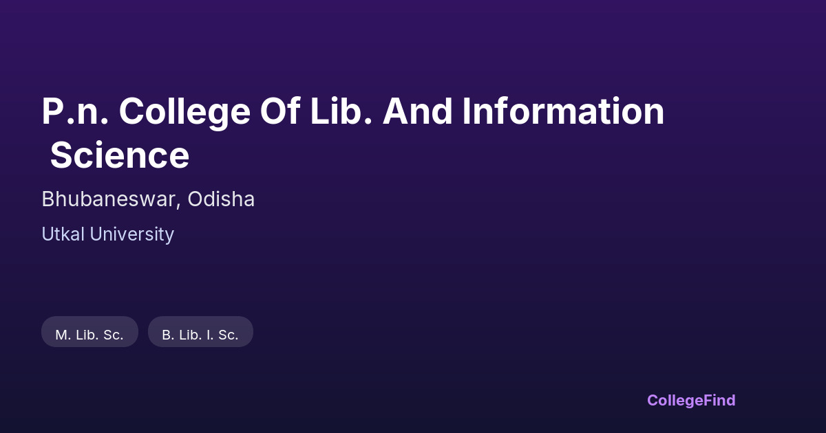Viewport: 826px width, 433px height.
Task: Click the word "Information" in the title
Action: click(563, 112)
